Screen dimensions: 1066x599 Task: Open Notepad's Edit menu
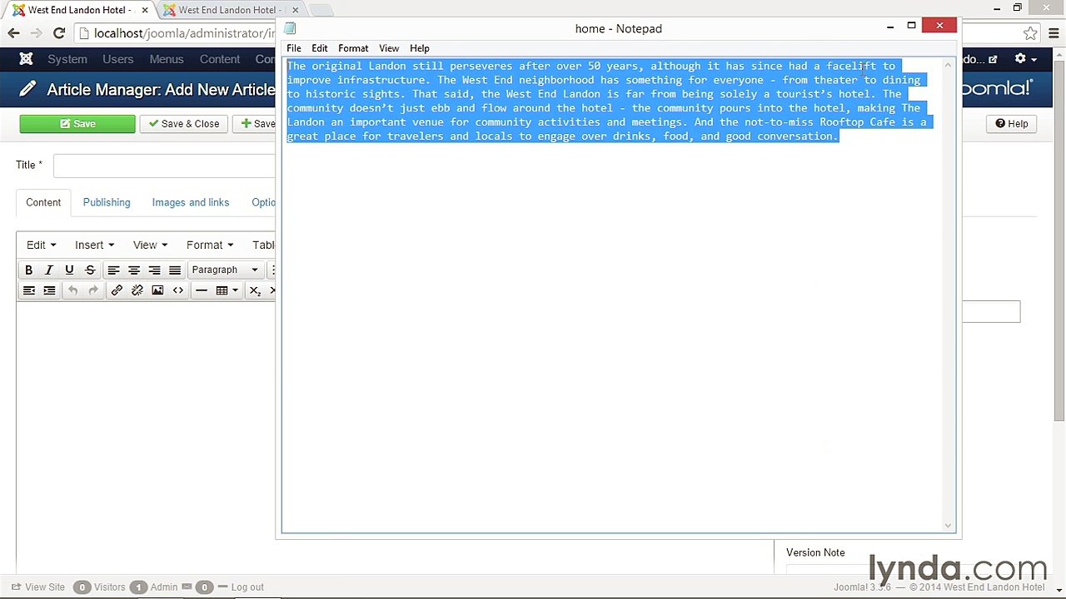320,48
